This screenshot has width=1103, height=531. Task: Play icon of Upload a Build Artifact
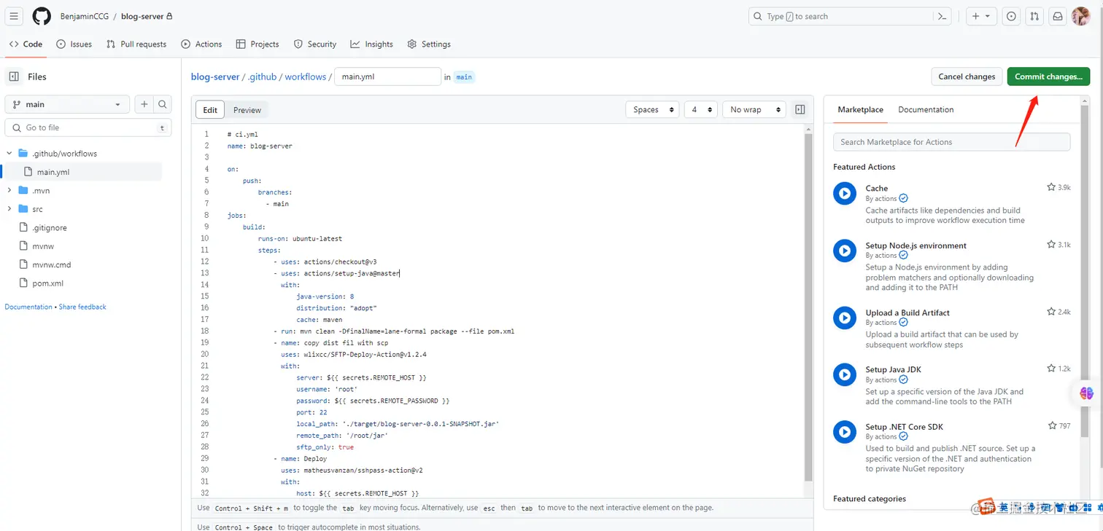click(845, 318)
